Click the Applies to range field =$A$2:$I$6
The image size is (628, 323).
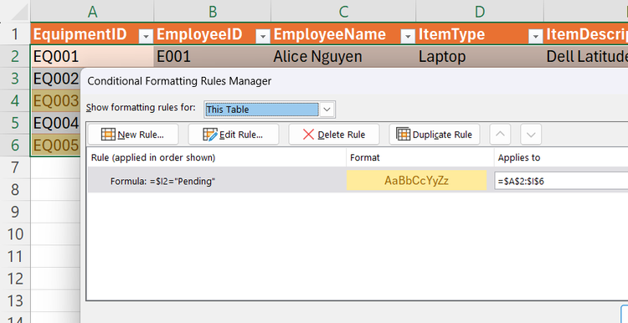561,182
